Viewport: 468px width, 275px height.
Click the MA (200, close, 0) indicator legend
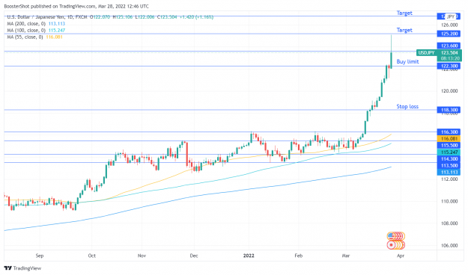pos(36,23)
